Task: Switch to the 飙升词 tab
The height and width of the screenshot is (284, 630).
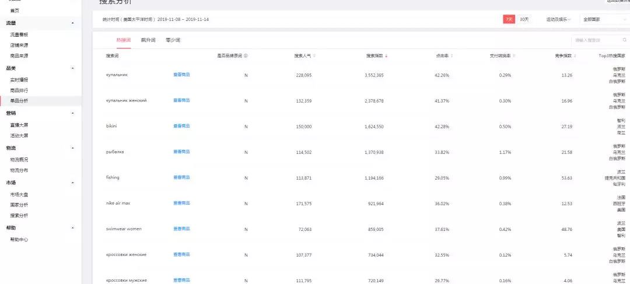Action: coord(148,40)
